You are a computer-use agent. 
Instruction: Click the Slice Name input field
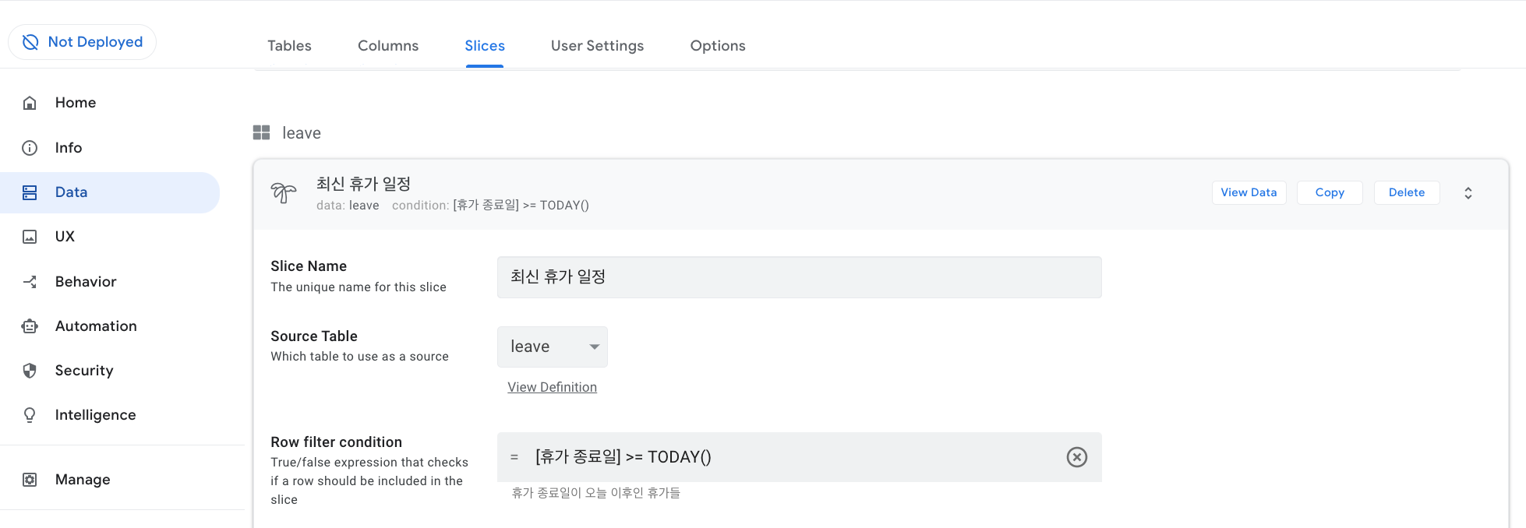point(799,277)
